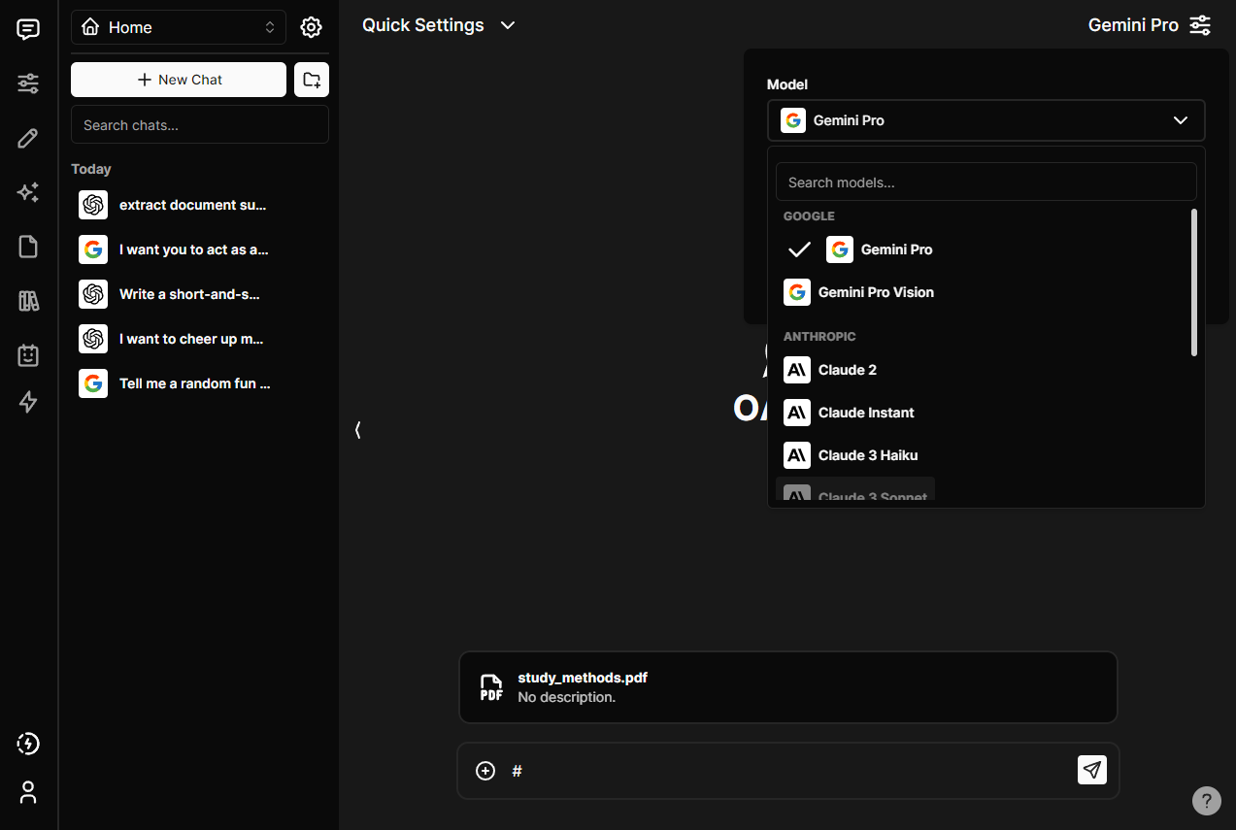
Task: Click the message input box with #
Action: pyautogui.click(x=786, y=771)
